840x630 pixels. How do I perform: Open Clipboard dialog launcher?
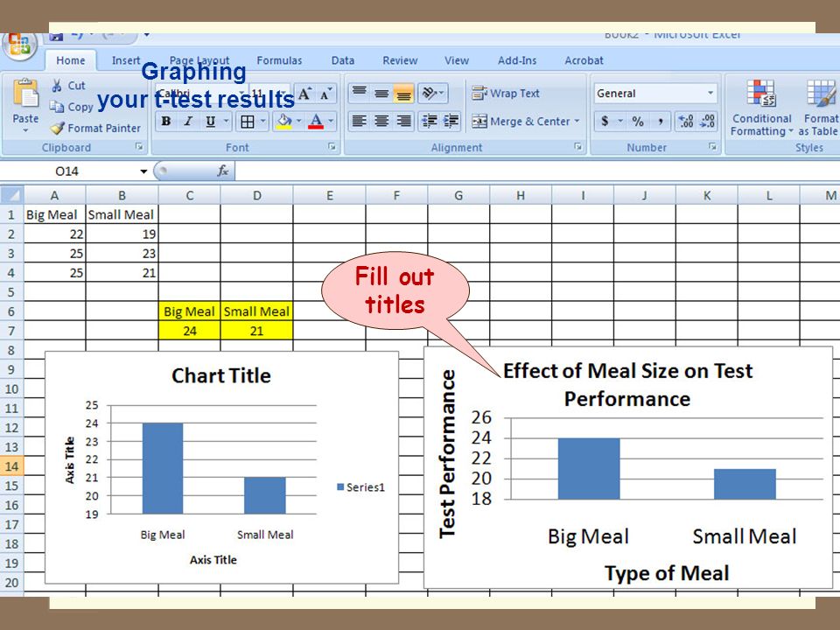(x=139, y=146)
